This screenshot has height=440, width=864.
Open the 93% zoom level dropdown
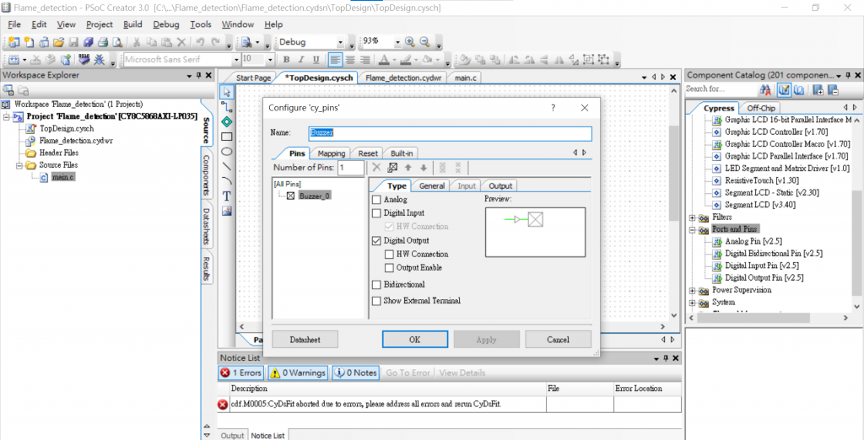(x=397, y=42)
